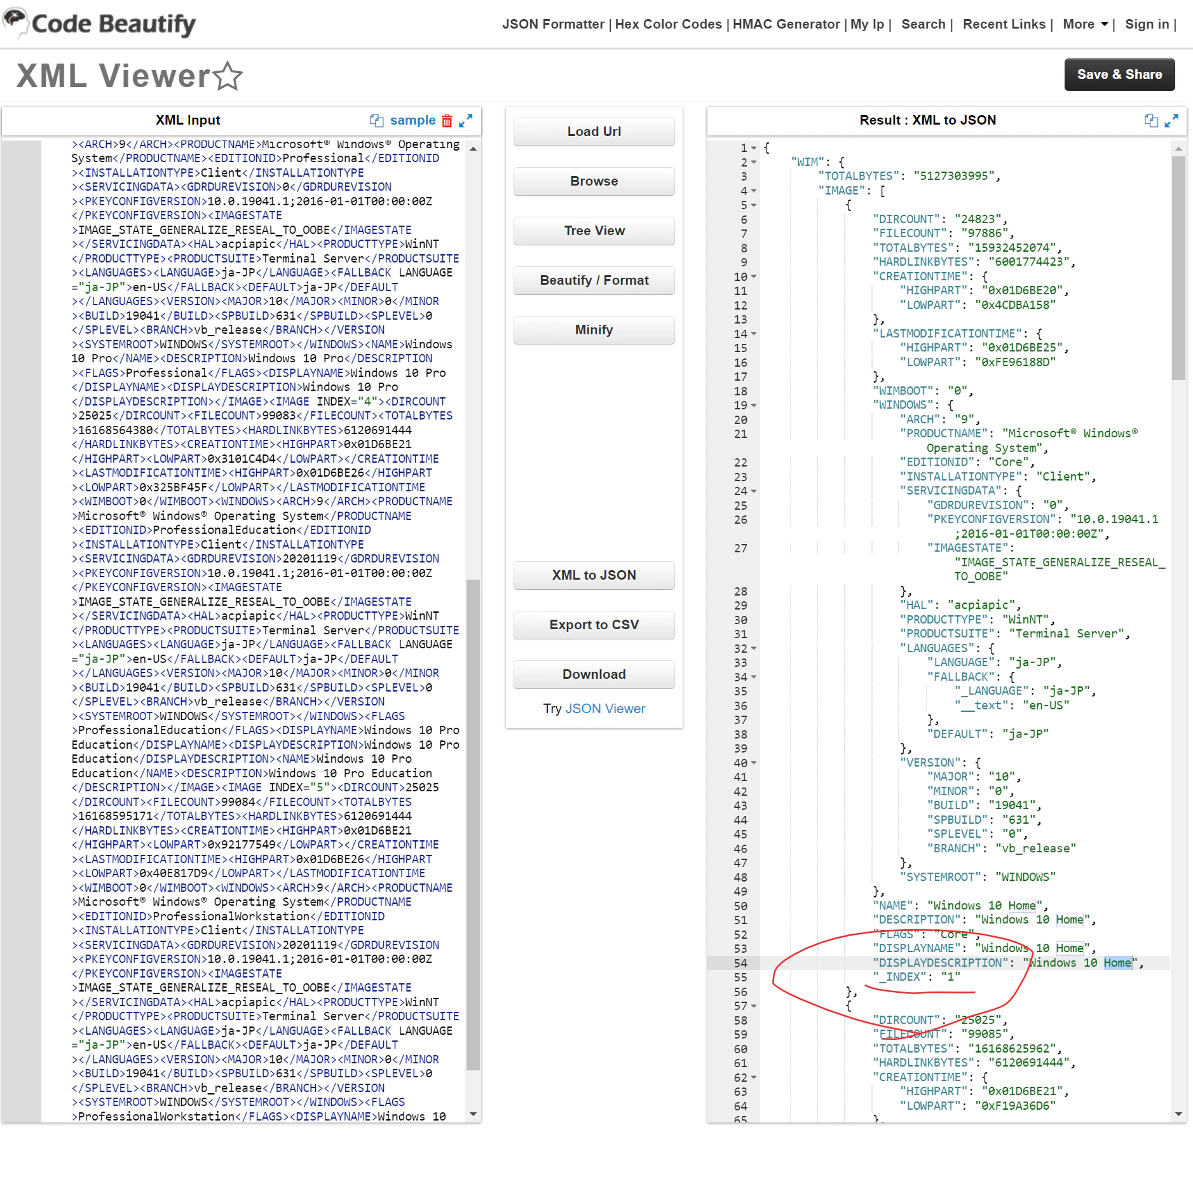The image size is (1193, 1193).
Task: Collapse fold arrow on result line 1
Action: point(754,148)
